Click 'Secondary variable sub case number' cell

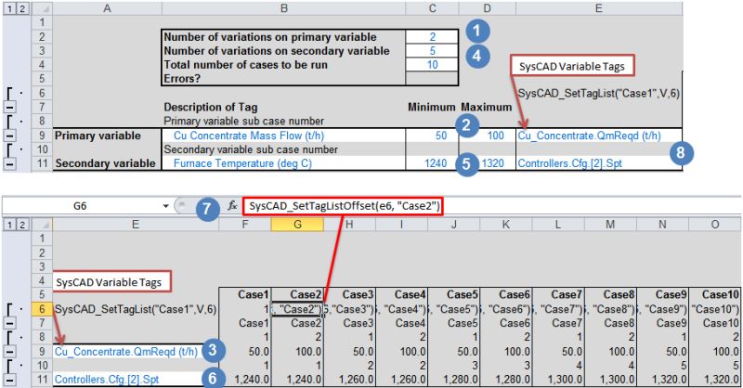(x=283, y=149)
